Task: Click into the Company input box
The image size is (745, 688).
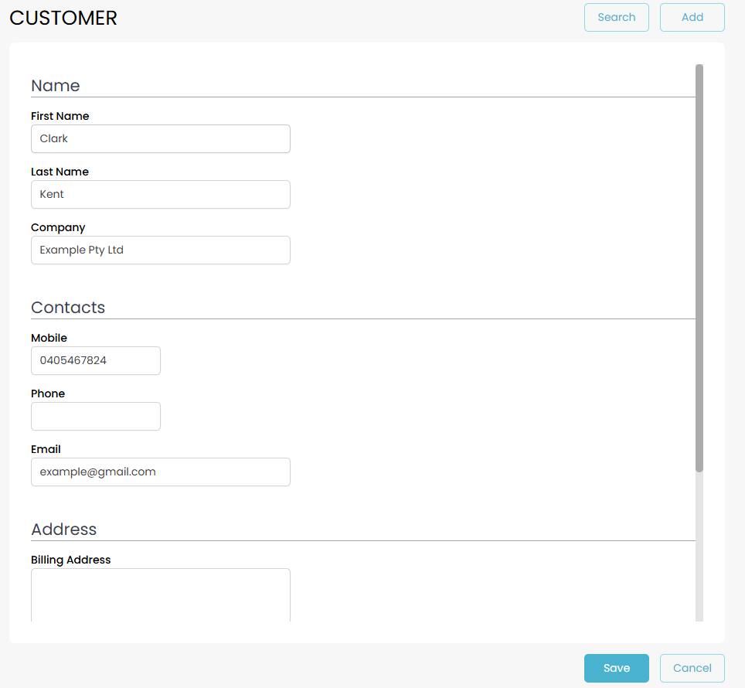Action: tap(160, 250)
